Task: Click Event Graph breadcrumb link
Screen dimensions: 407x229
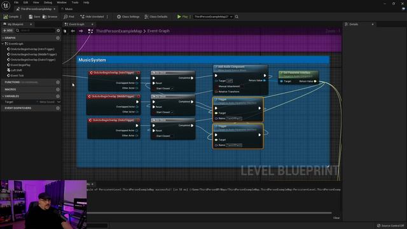Action: [158, 31]
